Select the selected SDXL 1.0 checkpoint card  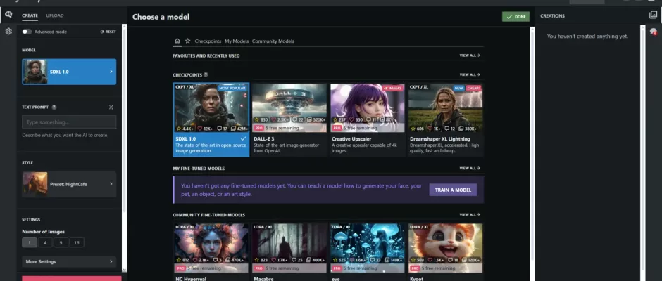211,119
